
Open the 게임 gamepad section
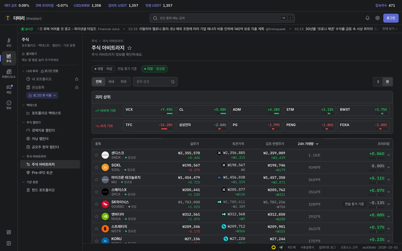(x=9, y=89)
